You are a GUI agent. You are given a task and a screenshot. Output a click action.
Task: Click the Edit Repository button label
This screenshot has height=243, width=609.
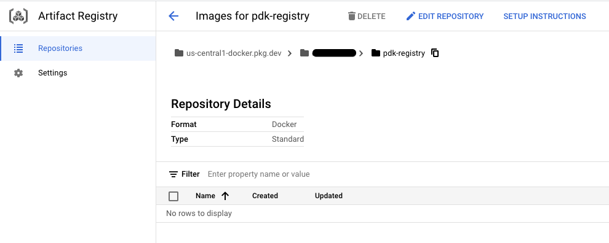click(x=451, y=17)
